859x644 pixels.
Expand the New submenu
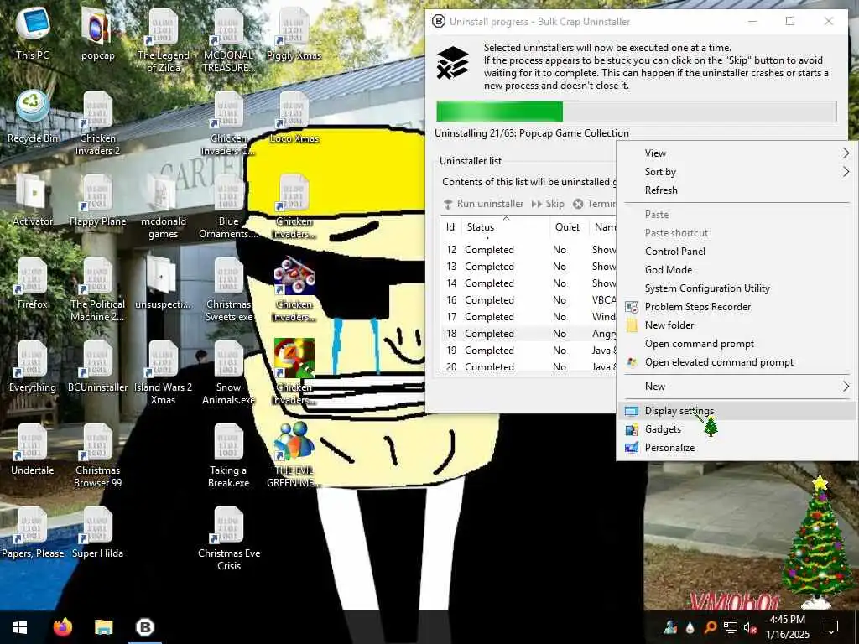tap(737, 387)
